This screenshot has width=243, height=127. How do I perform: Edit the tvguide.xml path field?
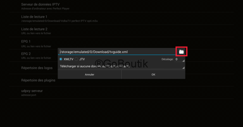tap(117, 52)
